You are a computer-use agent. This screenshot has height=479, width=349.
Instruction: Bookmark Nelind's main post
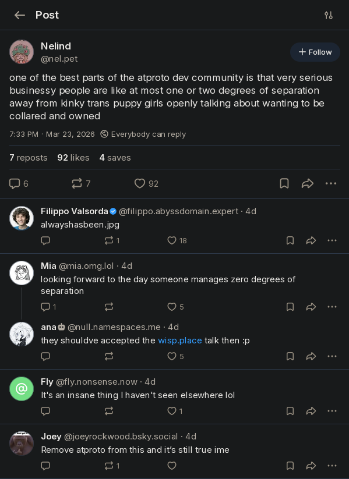click(x=284, y=183)
